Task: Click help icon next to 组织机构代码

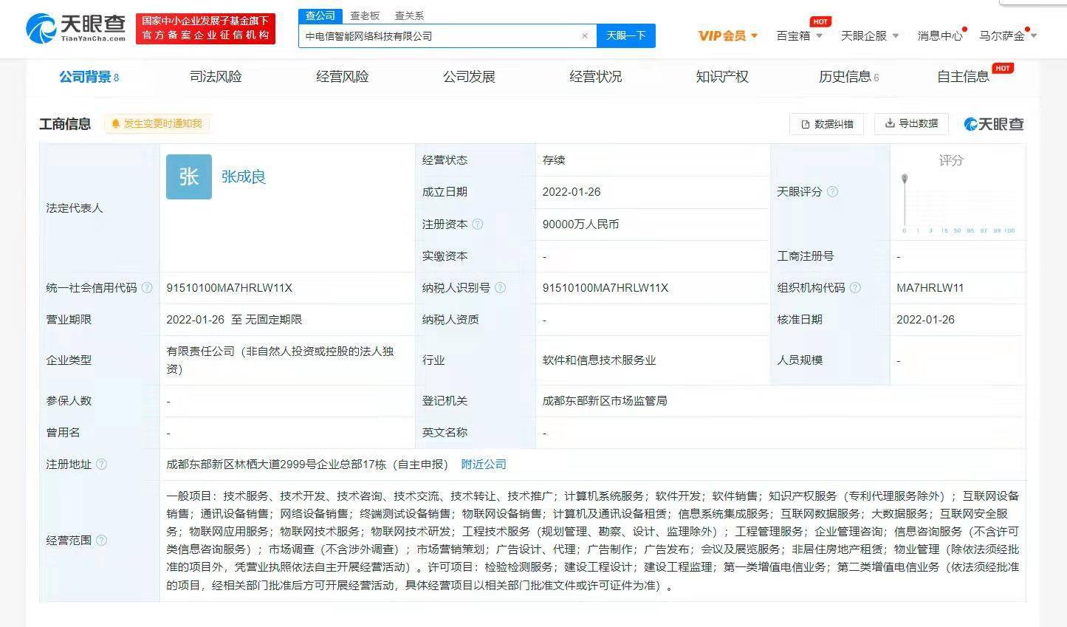Action: point(855,287)
